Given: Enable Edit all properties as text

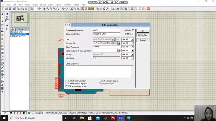Looking at the screenshot, I should click(x=67, y=86).
